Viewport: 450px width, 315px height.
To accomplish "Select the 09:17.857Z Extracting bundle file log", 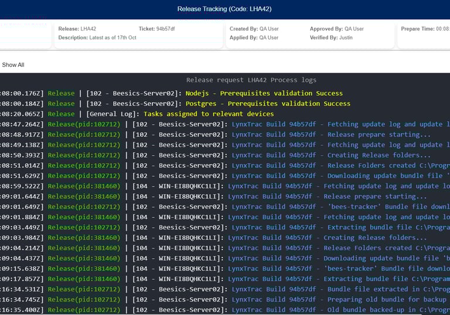I will (225, 279).
